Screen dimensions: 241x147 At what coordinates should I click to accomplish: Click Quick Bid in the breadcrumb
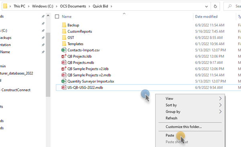[x=100, y=6]
